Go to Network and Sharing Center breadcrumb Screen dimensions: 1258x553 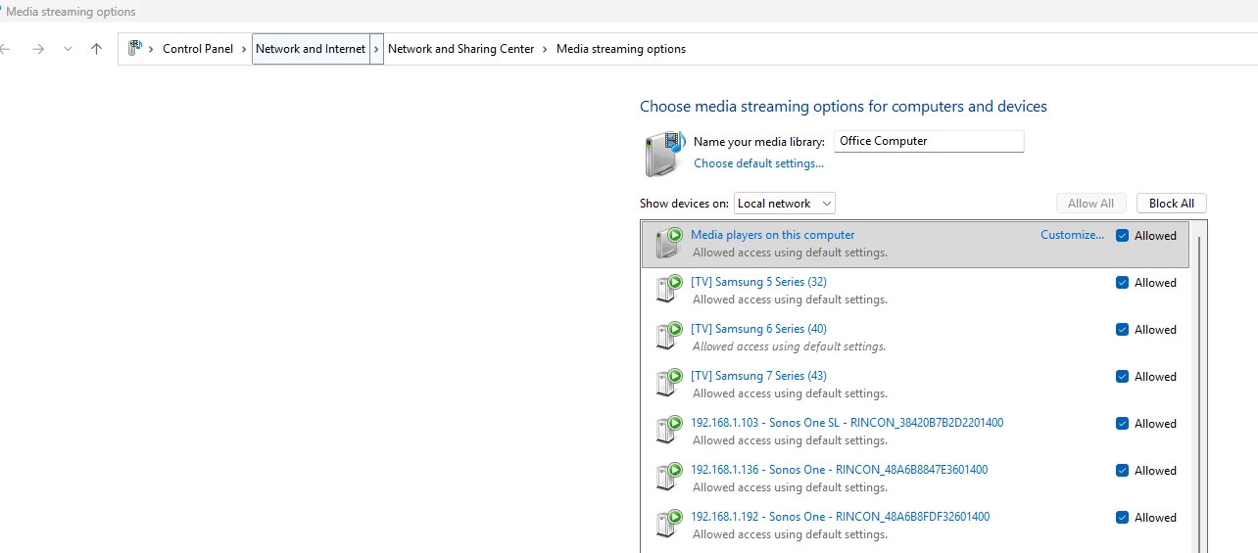[460, 49]
